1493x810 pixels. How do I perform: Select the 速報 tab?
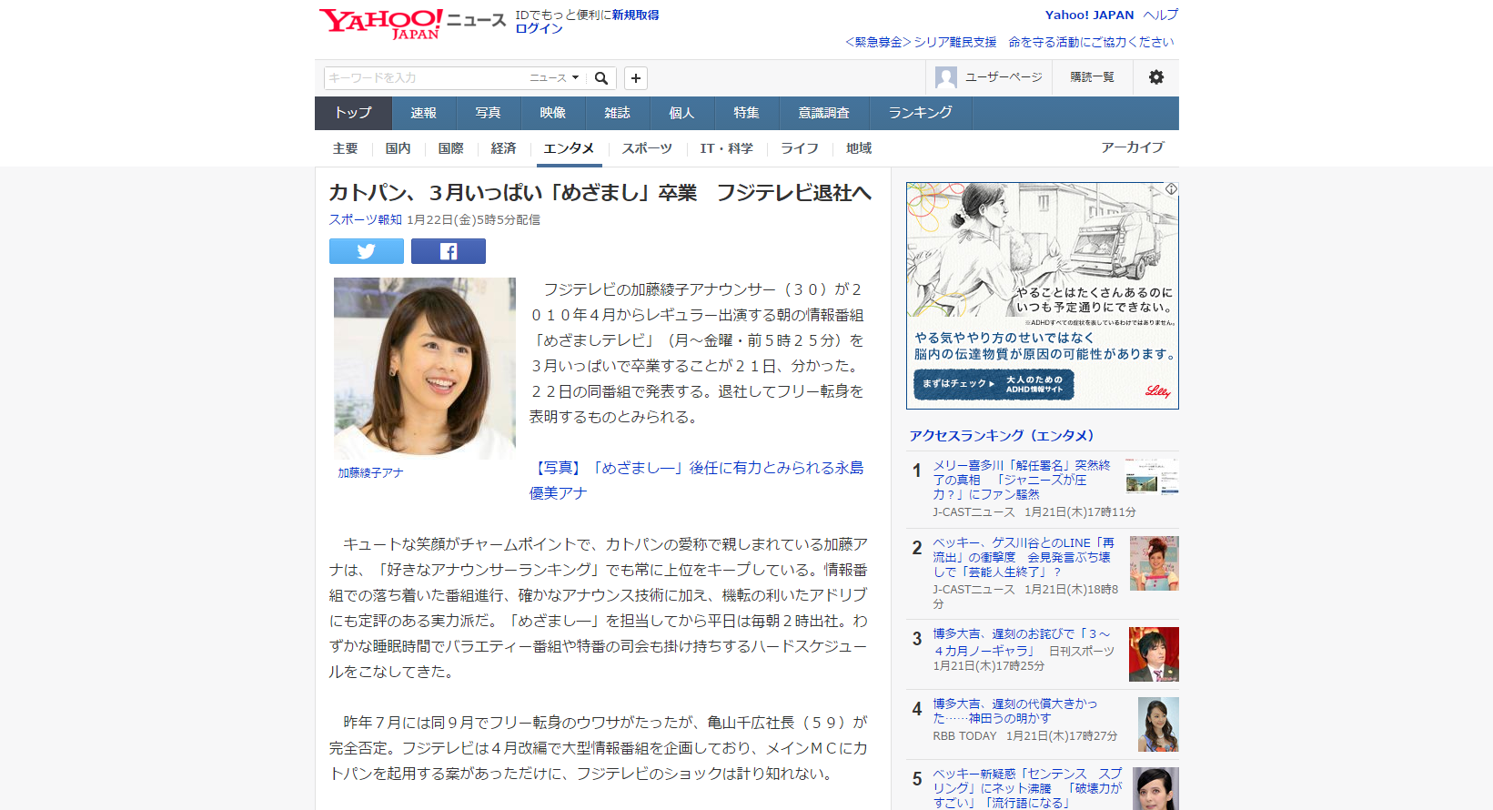coord(423,113)
